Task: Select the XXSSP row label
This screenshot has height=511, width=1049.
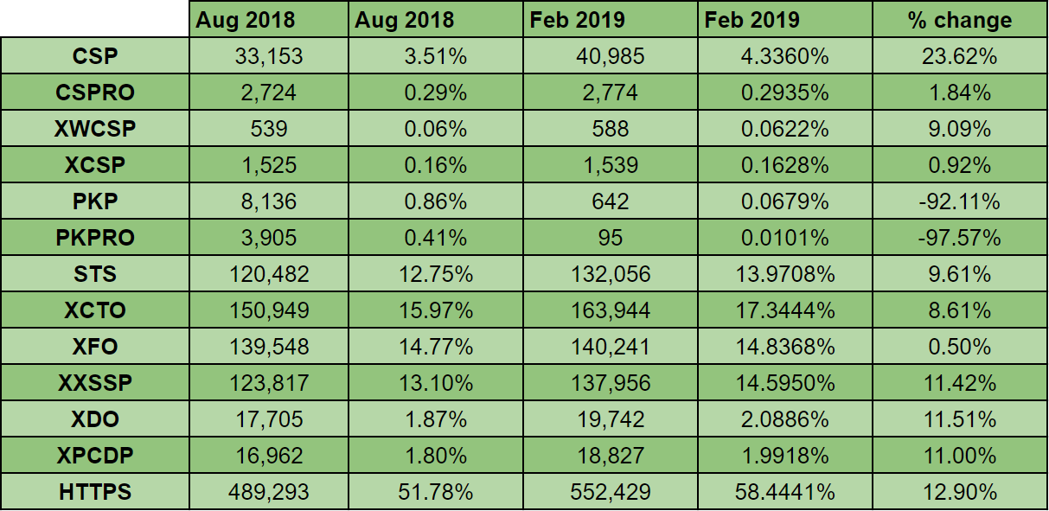Action: [95, 383]
